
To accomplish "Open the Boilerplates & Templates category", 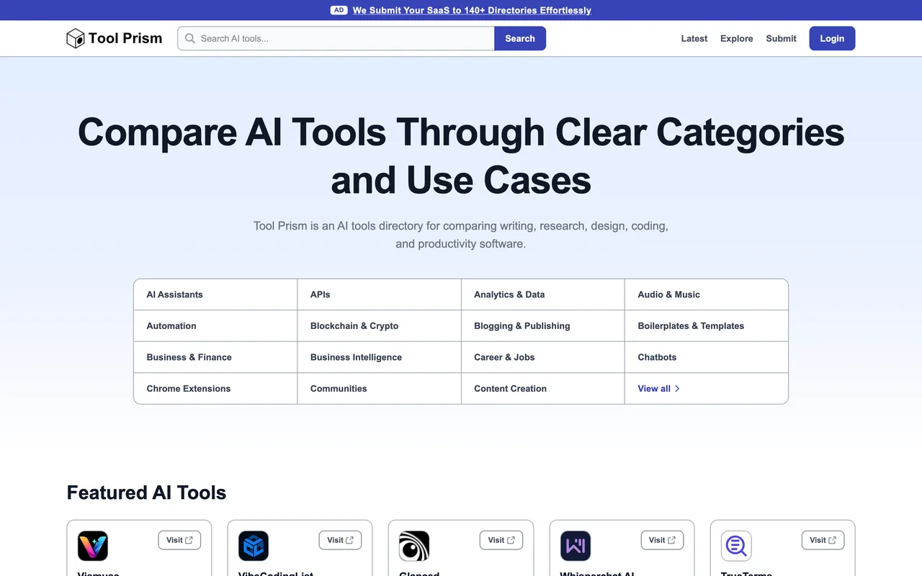I will pyautogui.click(x=707, y=326).
